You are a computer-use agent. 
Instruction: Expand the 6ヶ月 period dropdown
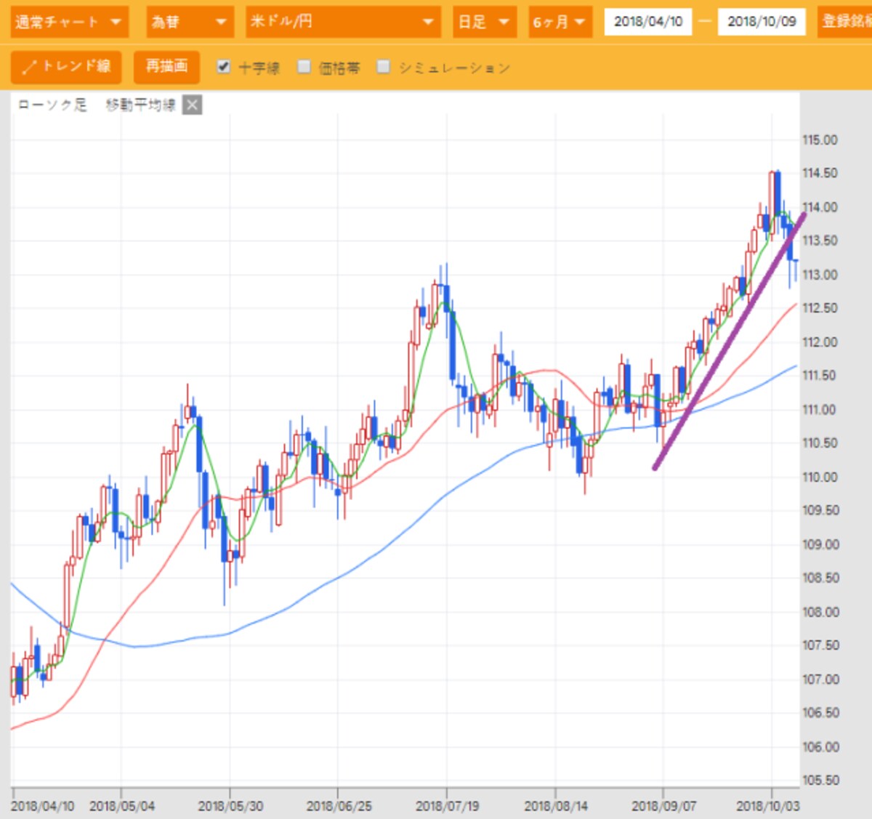560,23
